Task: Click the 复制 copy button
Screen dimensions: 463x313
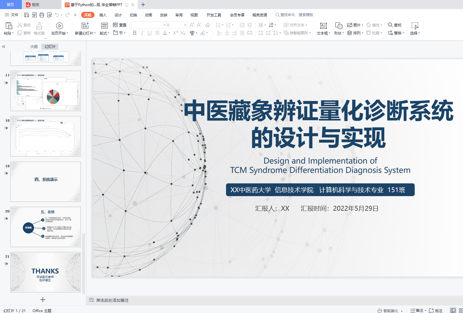Action: pos(24,33)
